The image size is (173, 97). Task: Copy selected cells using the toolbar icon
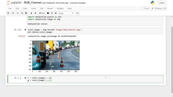pos(22,13)
